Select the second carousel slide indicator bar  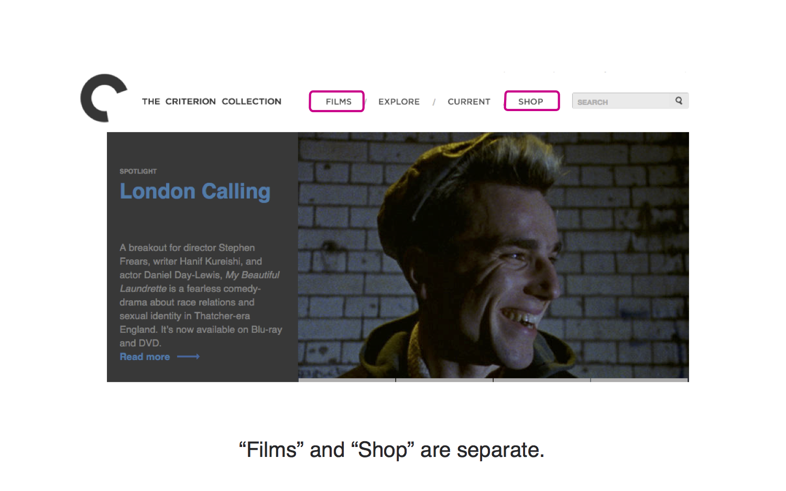444,380
